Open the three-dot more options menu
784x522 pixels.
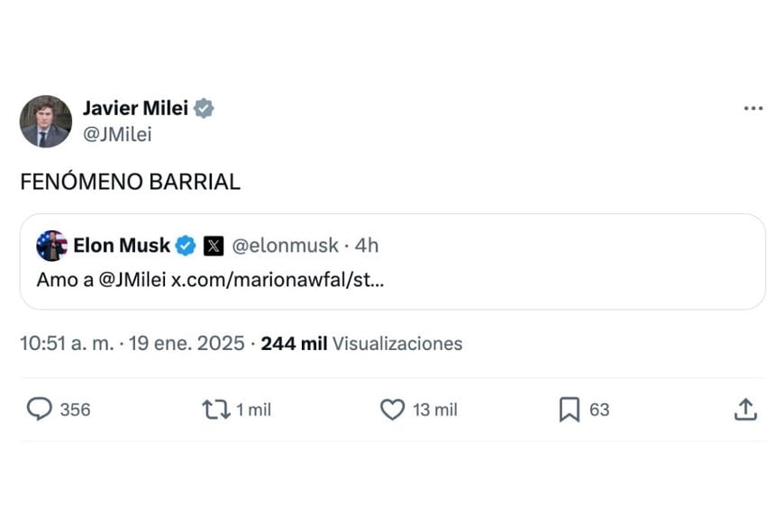pyautogui.click(x=753, y=109)
